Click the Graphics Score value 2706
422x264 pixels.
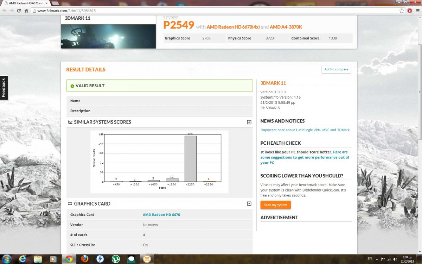click(x=206, y=38)
